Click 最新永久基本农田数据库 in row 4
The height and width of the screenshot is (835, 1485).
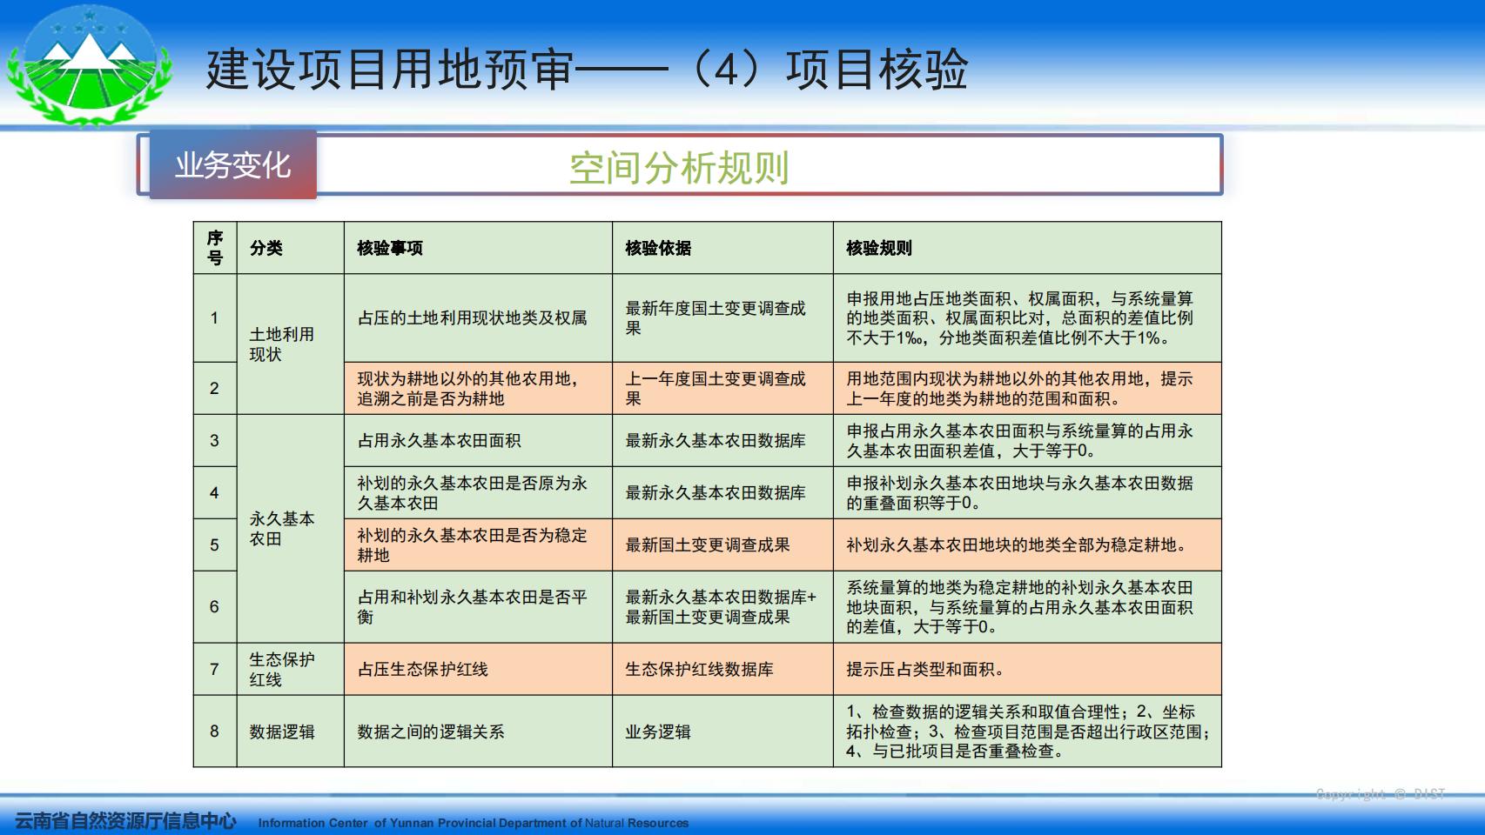(722, 492)
